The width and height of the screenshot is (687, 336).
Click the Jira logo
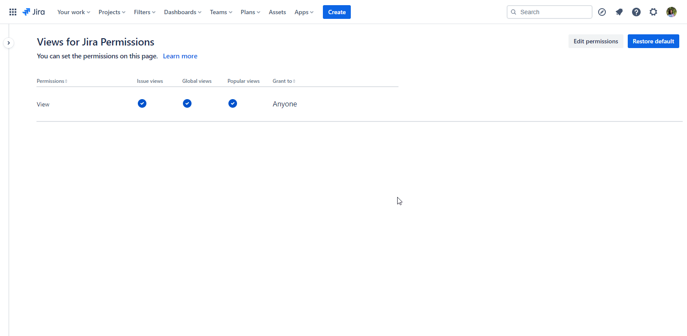(x=33, y=12)
